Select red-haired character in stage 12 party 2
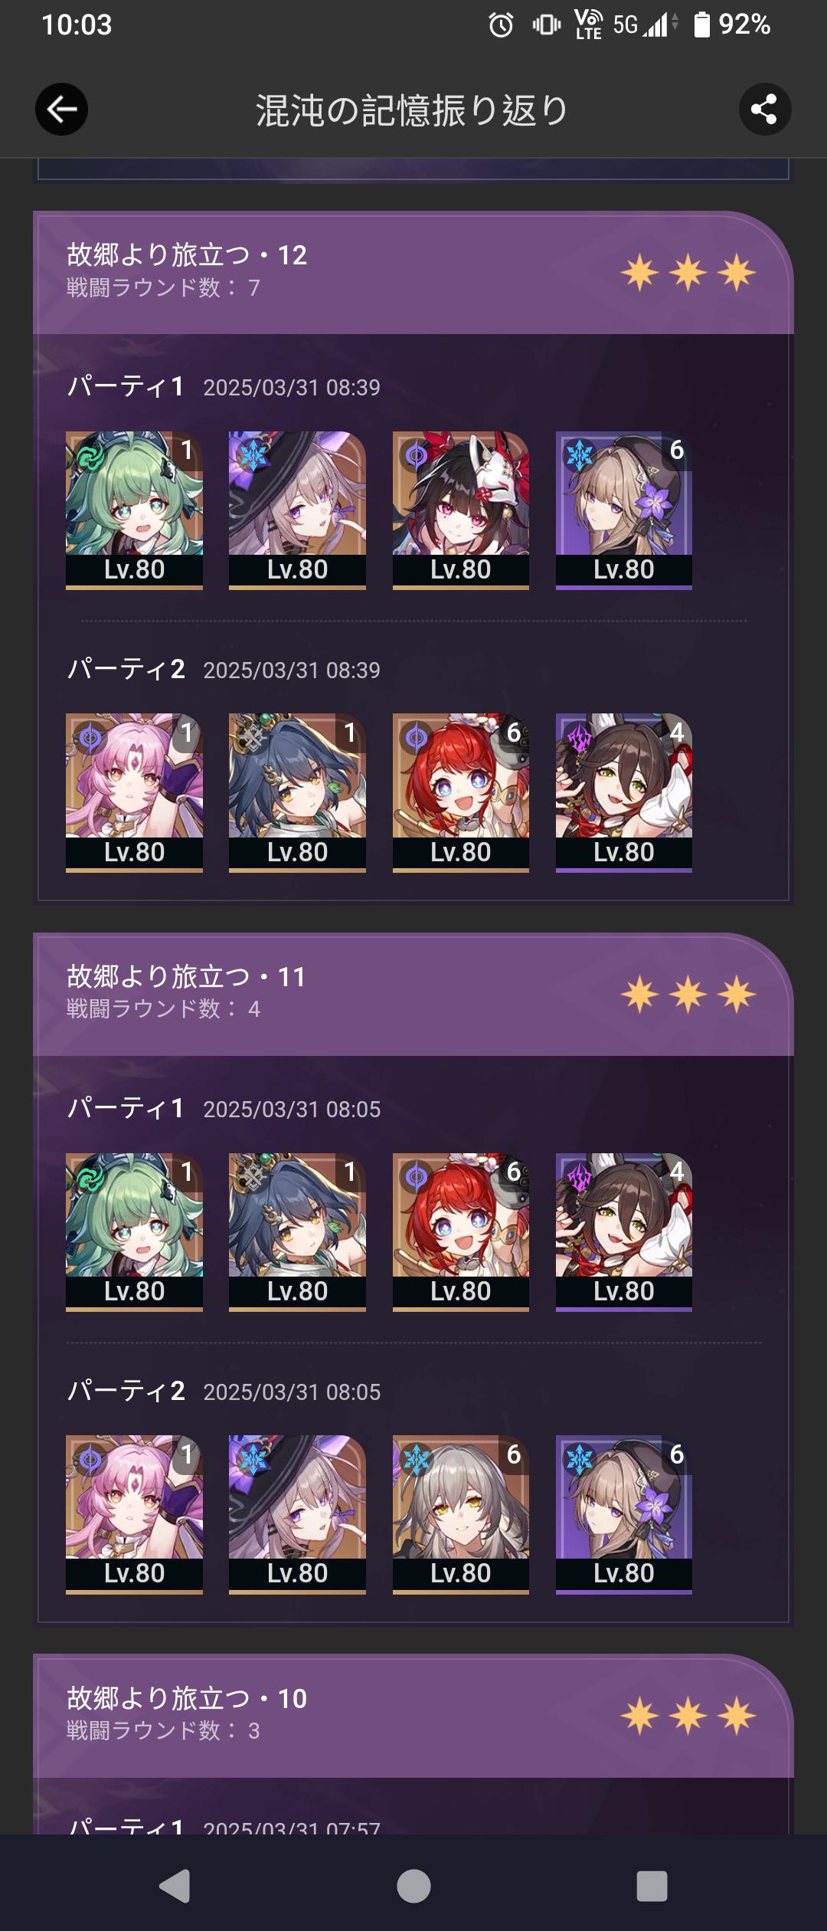The image size is (827, 1931). tap(461, 793)
